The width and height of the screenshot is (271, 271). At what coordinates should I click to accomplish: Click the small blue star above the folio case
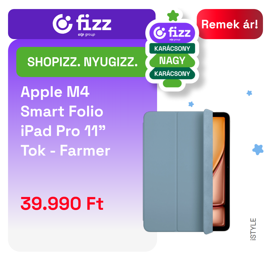click(x=191, y=104)
